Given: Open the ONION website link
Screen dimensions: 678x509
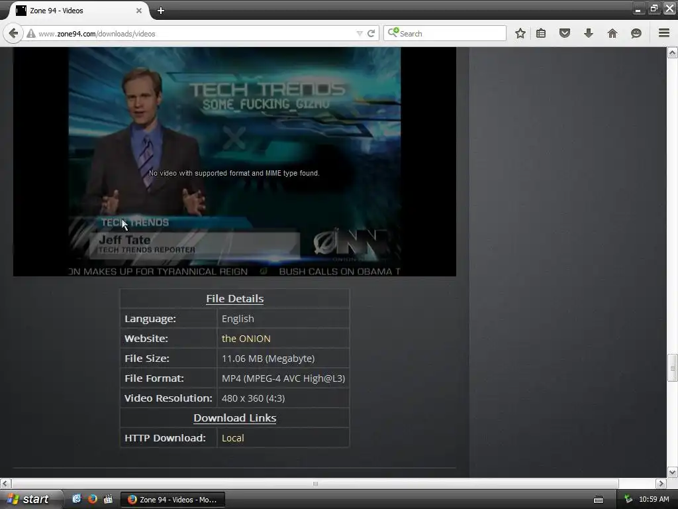Looking at the screenshot, I should coord(246,339).
